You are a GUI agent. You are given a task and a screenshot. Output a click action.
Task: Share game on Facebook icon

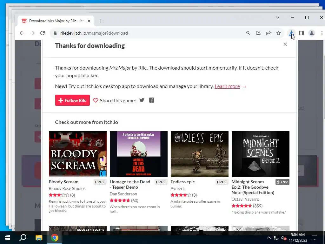[x=151, y=100]
